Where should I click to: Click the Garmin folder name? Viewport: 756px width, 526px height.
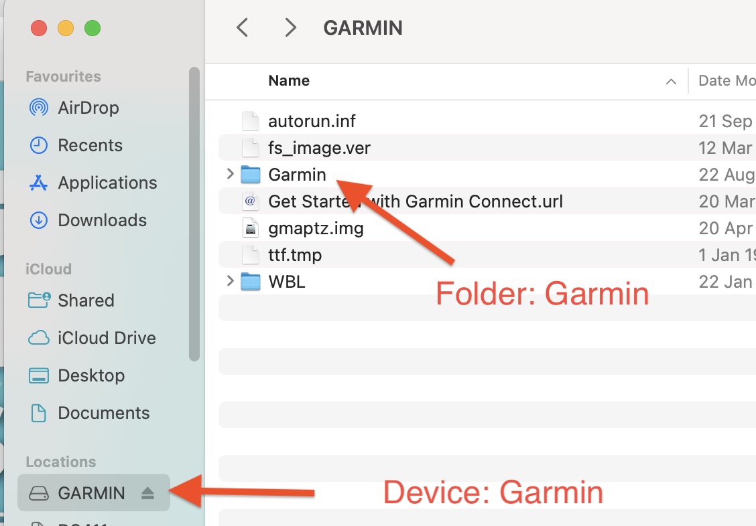(x=297, y=175)
